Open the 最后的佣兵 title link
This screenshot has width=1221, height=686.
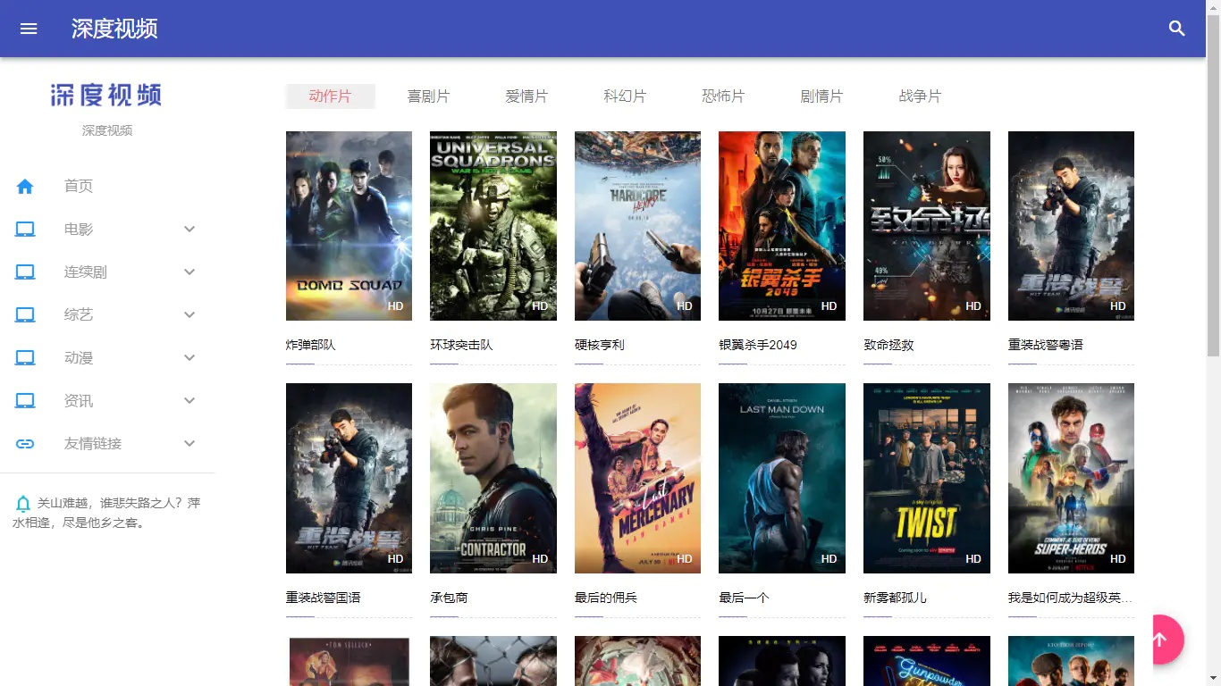(x=606, y=598)
